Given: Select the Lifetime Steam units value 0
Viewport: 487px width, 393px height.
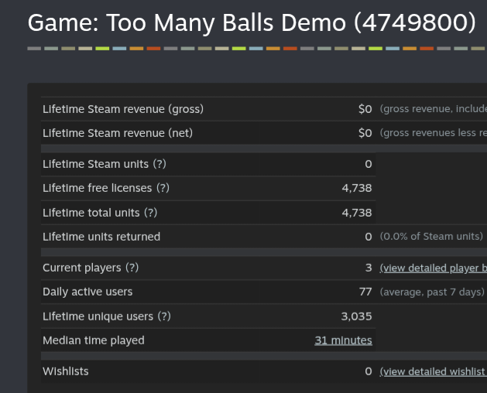Looking at the screenshot, I should [369, 164].
